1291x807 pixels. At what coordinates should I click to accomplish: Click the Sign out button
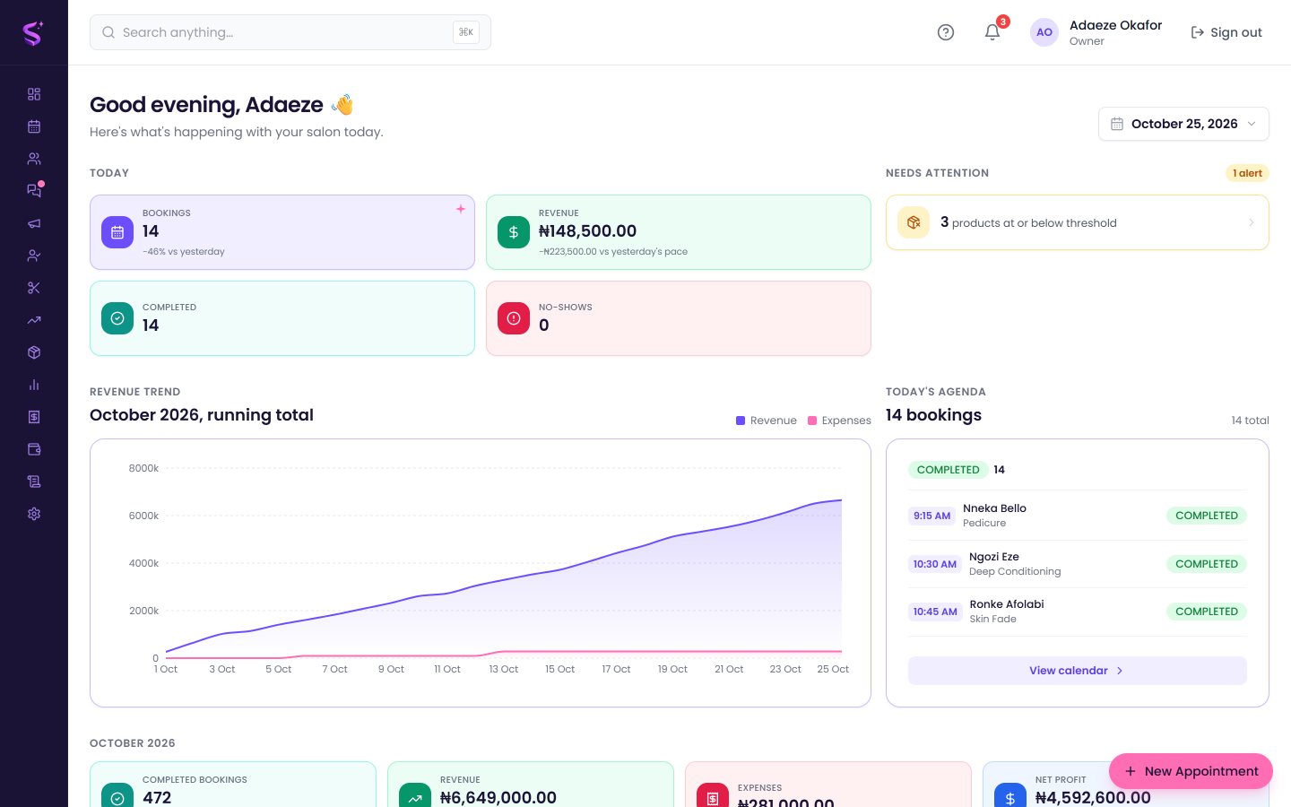pos(1226,32)
